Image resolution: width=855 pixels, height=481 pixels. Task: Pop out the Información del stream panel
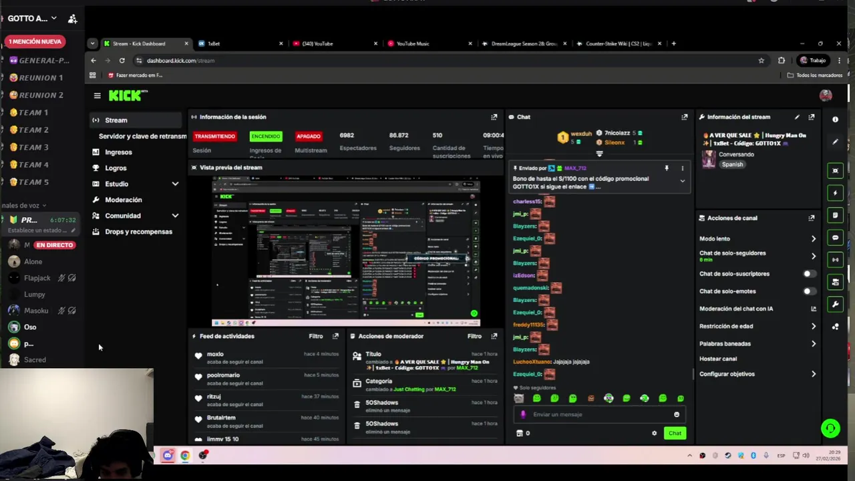pyautogui.click(x=812, y=117)
